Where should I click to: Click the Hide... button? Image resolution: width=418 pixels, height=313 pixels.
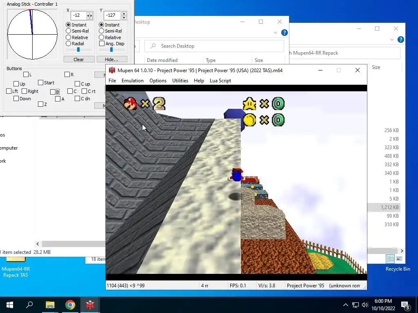pos(112,60)
